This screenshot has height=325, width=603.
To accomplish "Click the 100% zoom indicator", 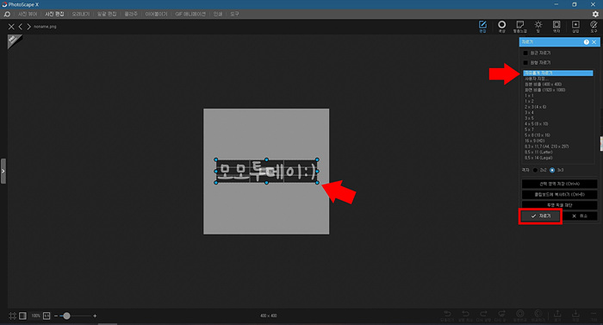I will (36, 316).
